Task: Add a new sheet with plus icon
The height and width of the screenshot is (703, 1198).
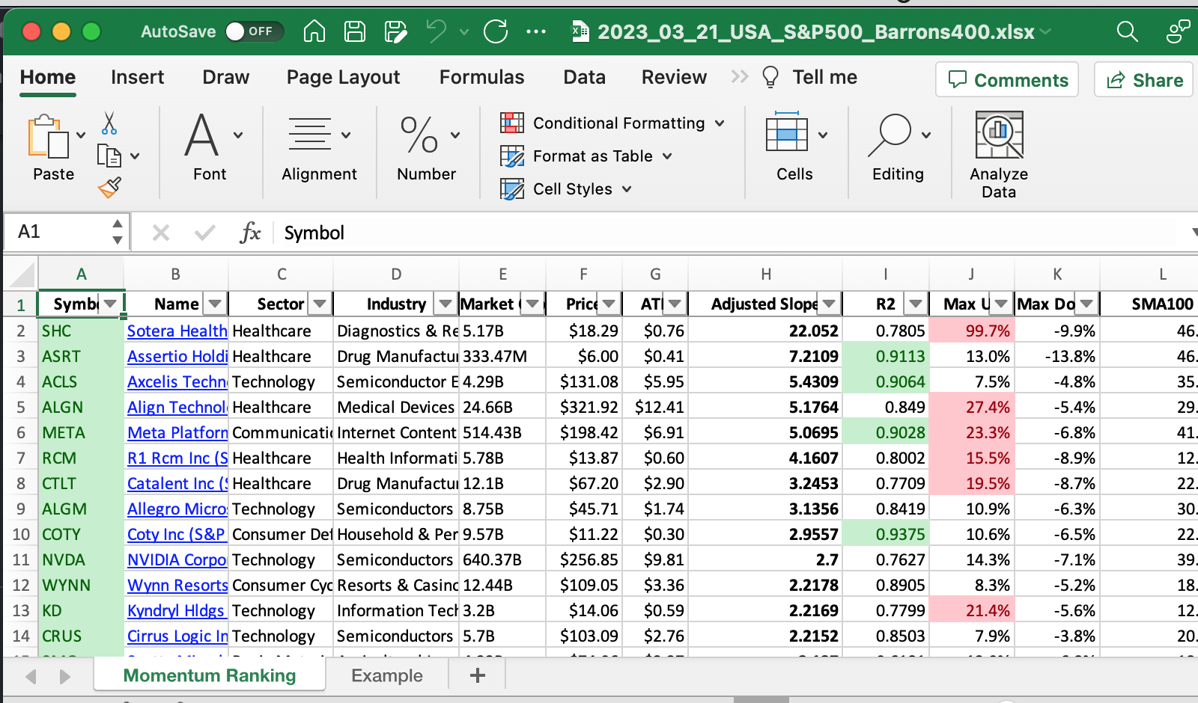Action: tap(477, 676)
